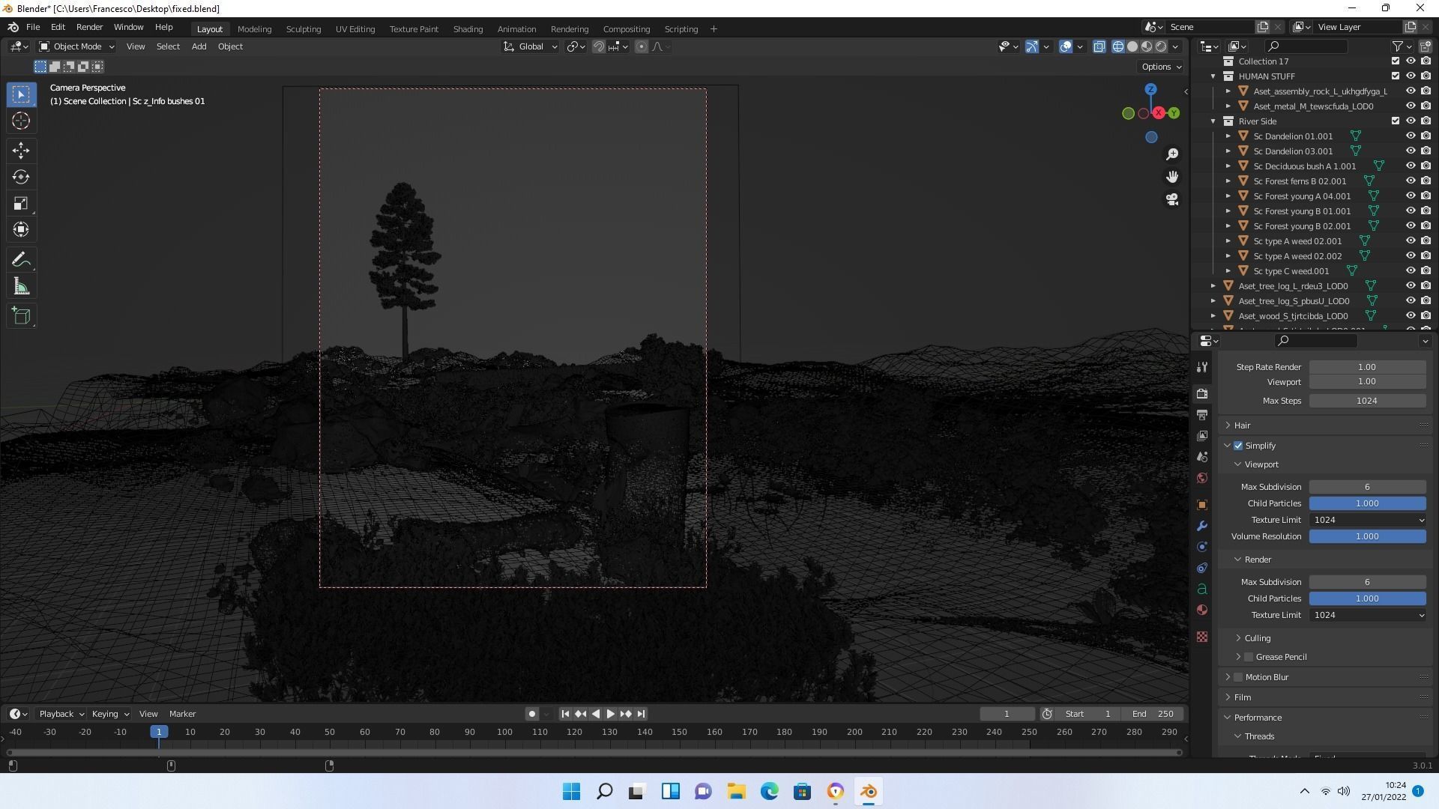This screenshot has height=809, width=1439.
Task: Open the Modifier wrench properties tab
Action: point(1202,526)
